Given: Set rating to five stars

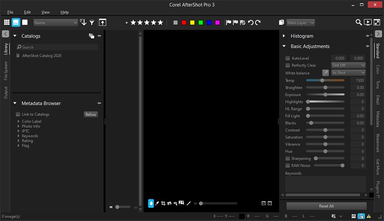Looking at the screenshot, I should (x=161, y=23).
